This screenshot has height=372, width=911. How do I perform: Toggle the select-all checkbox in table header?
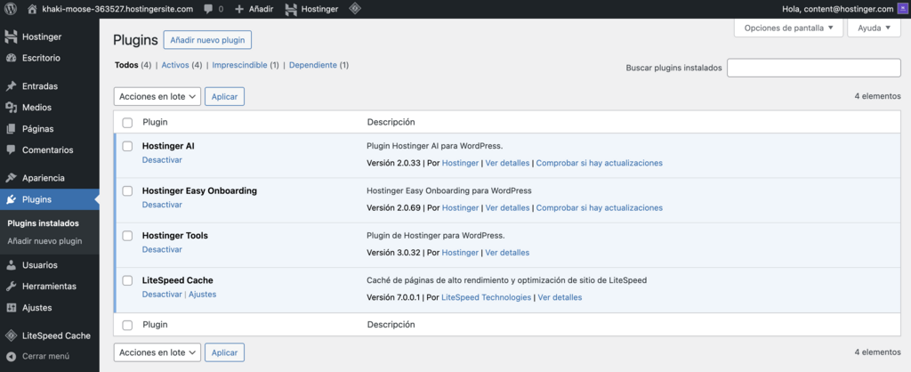[127, 123]
